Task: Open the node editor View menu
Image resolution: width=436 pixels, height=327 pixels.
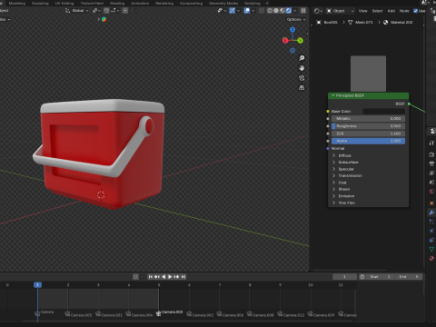Action: click(x=362, y=11)
